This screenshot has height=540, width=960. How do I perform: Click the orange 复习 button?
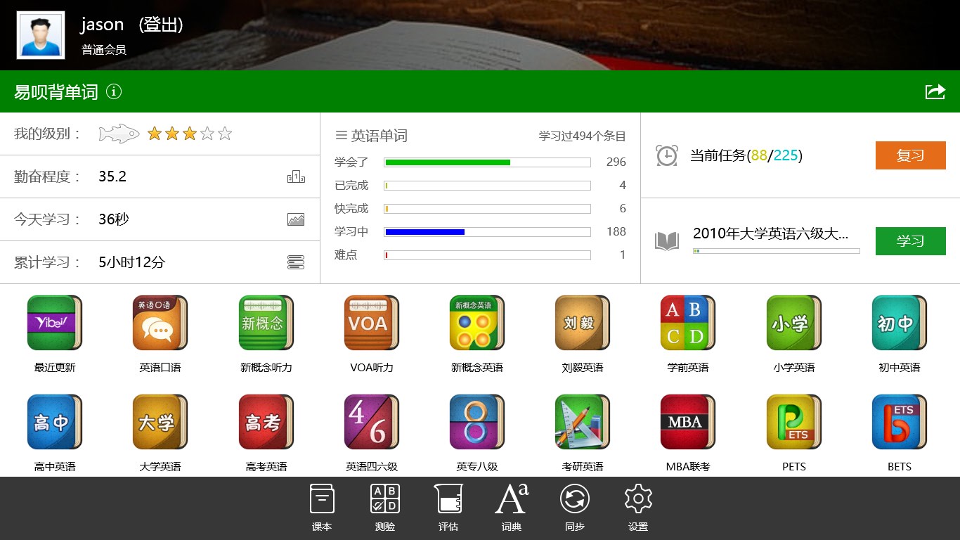(x=910, y=155)
